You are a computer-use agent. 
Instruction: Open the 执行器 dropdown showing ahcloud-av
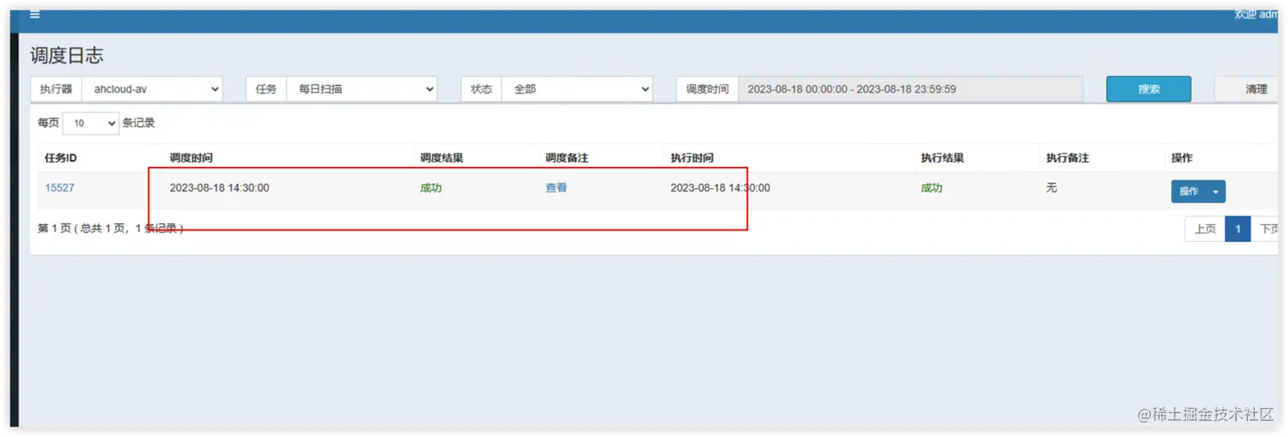(x=152, y=89)
